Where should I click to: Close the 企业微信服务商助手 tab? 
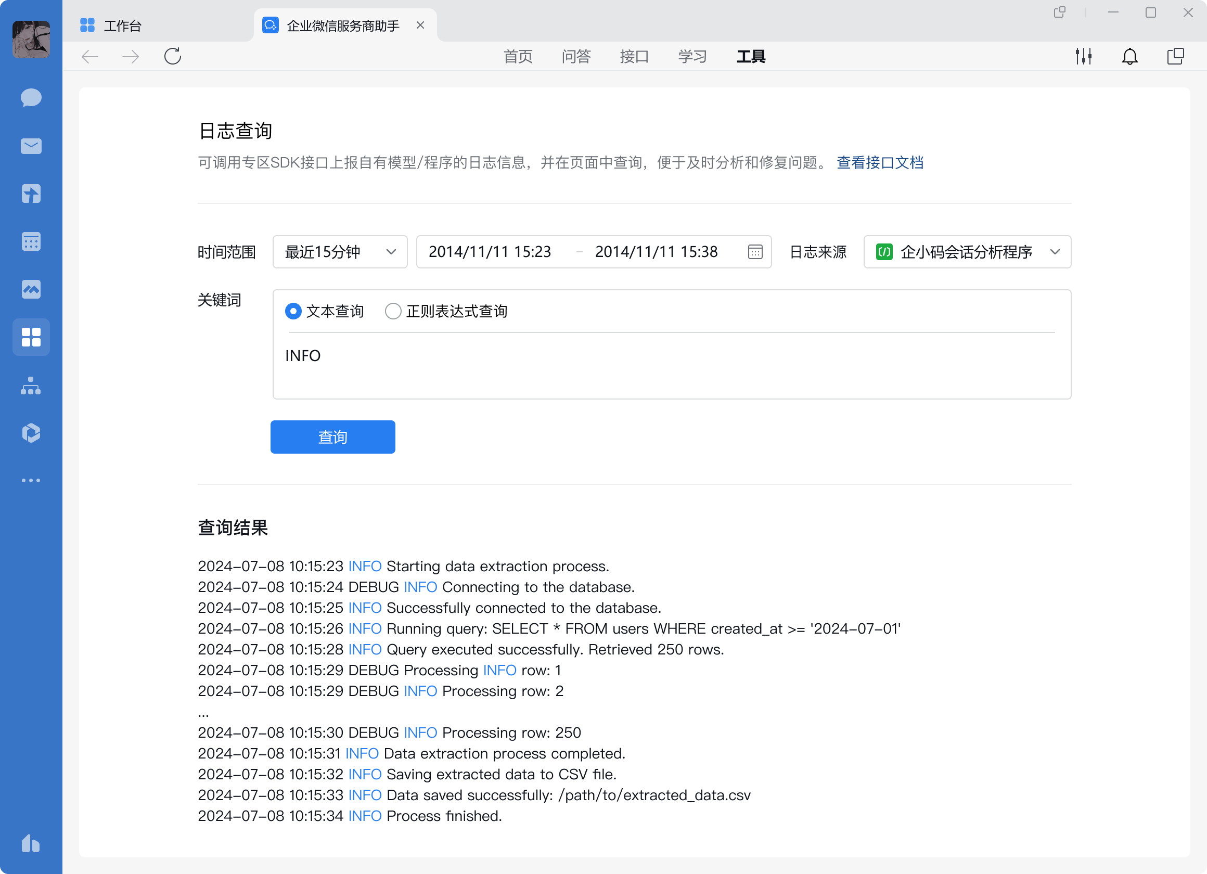click(420, 25)
